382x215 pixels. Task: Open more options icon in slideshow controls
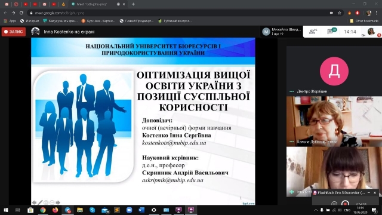pyautogui.click(x=52, y=202)
